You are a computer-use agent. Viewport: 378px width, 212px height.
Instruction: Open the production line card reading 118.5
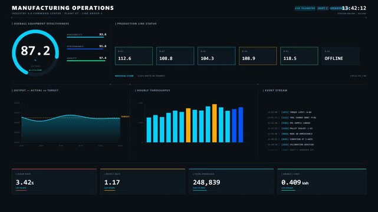pos(299,56)
